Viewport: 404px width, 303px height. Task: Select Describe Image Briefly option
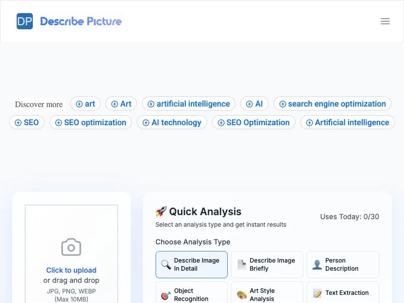pyautogui.click(x=267, y=265)
